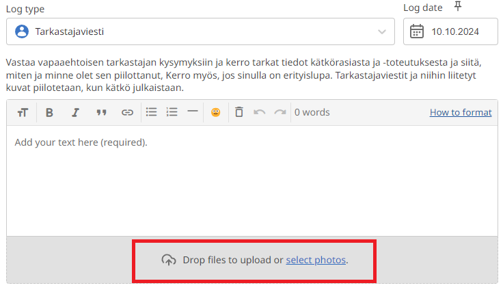Click the text size formatting icon
The height and width of the screenshot is (292, 503).
coord(23,113)
